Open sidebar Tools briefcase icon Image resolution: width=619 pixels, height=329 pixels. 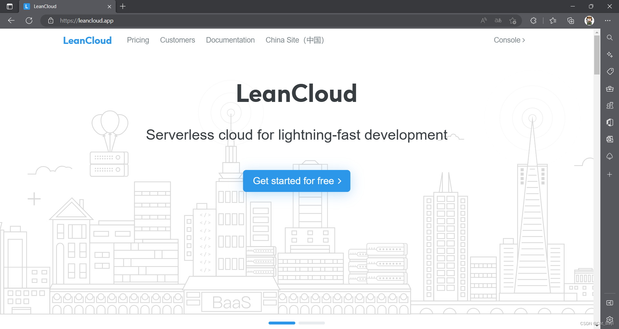tap(610, 89)
